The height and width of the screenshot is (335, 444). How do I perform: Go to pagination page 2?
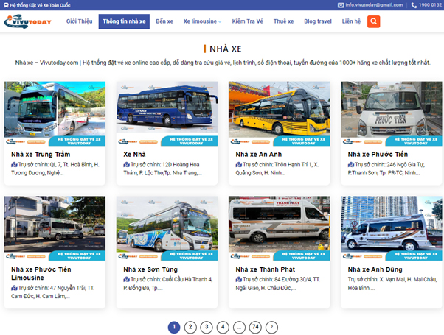tap(190, 327)
